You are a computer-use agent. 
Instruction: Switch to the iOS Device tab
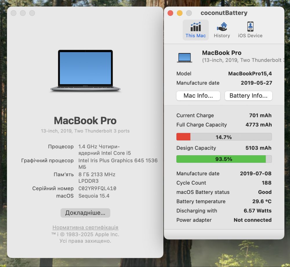coord(250,30)
